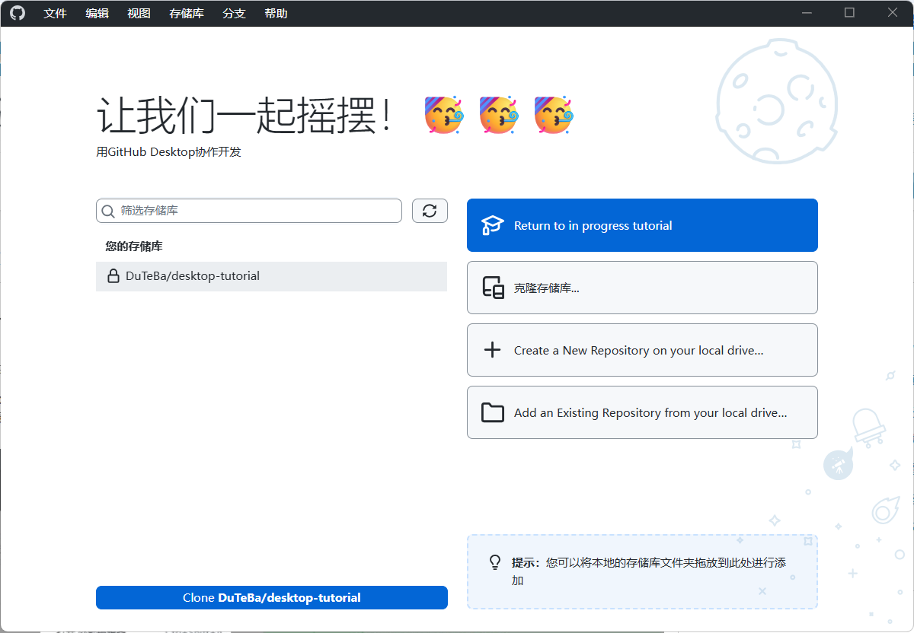Add an Existing Repository from local drive
914x633 pixels.
pyautogui.click(x=642, y=412)
